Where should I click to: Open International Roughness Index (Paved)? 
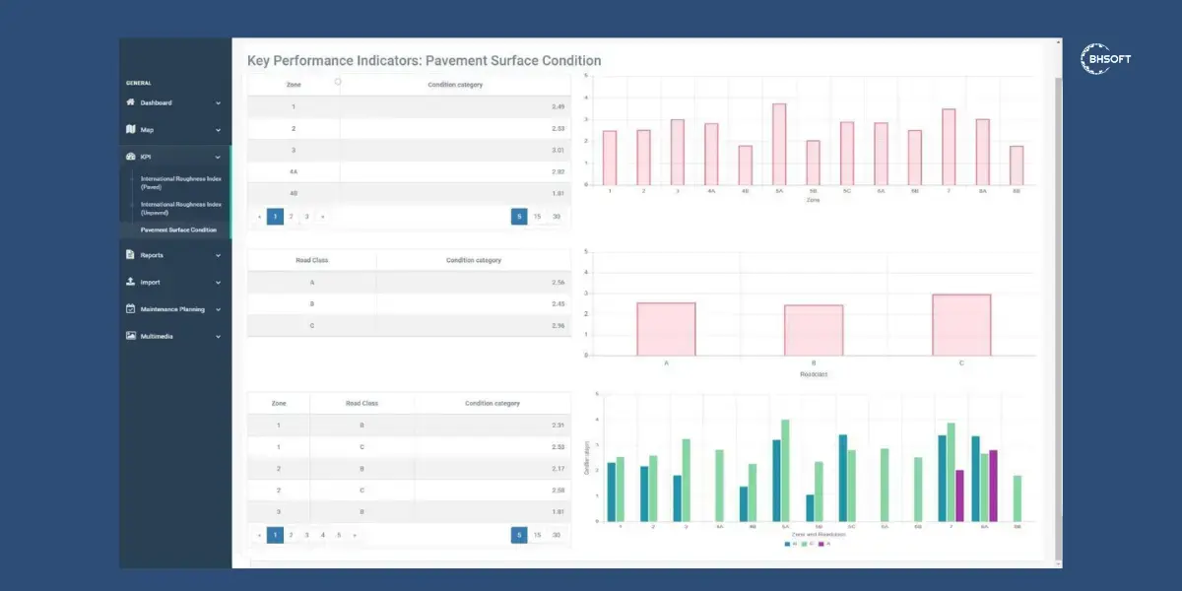coord(180,182)
